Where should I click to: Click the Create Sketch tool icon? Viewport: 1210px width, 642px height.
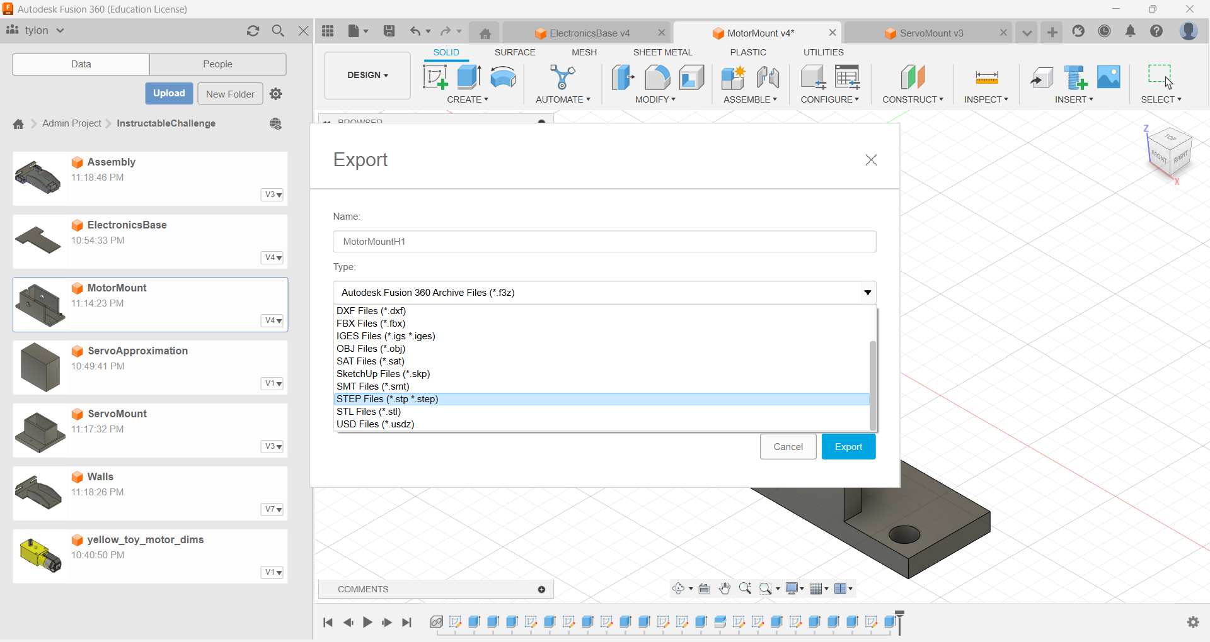(x=435, y=77)
